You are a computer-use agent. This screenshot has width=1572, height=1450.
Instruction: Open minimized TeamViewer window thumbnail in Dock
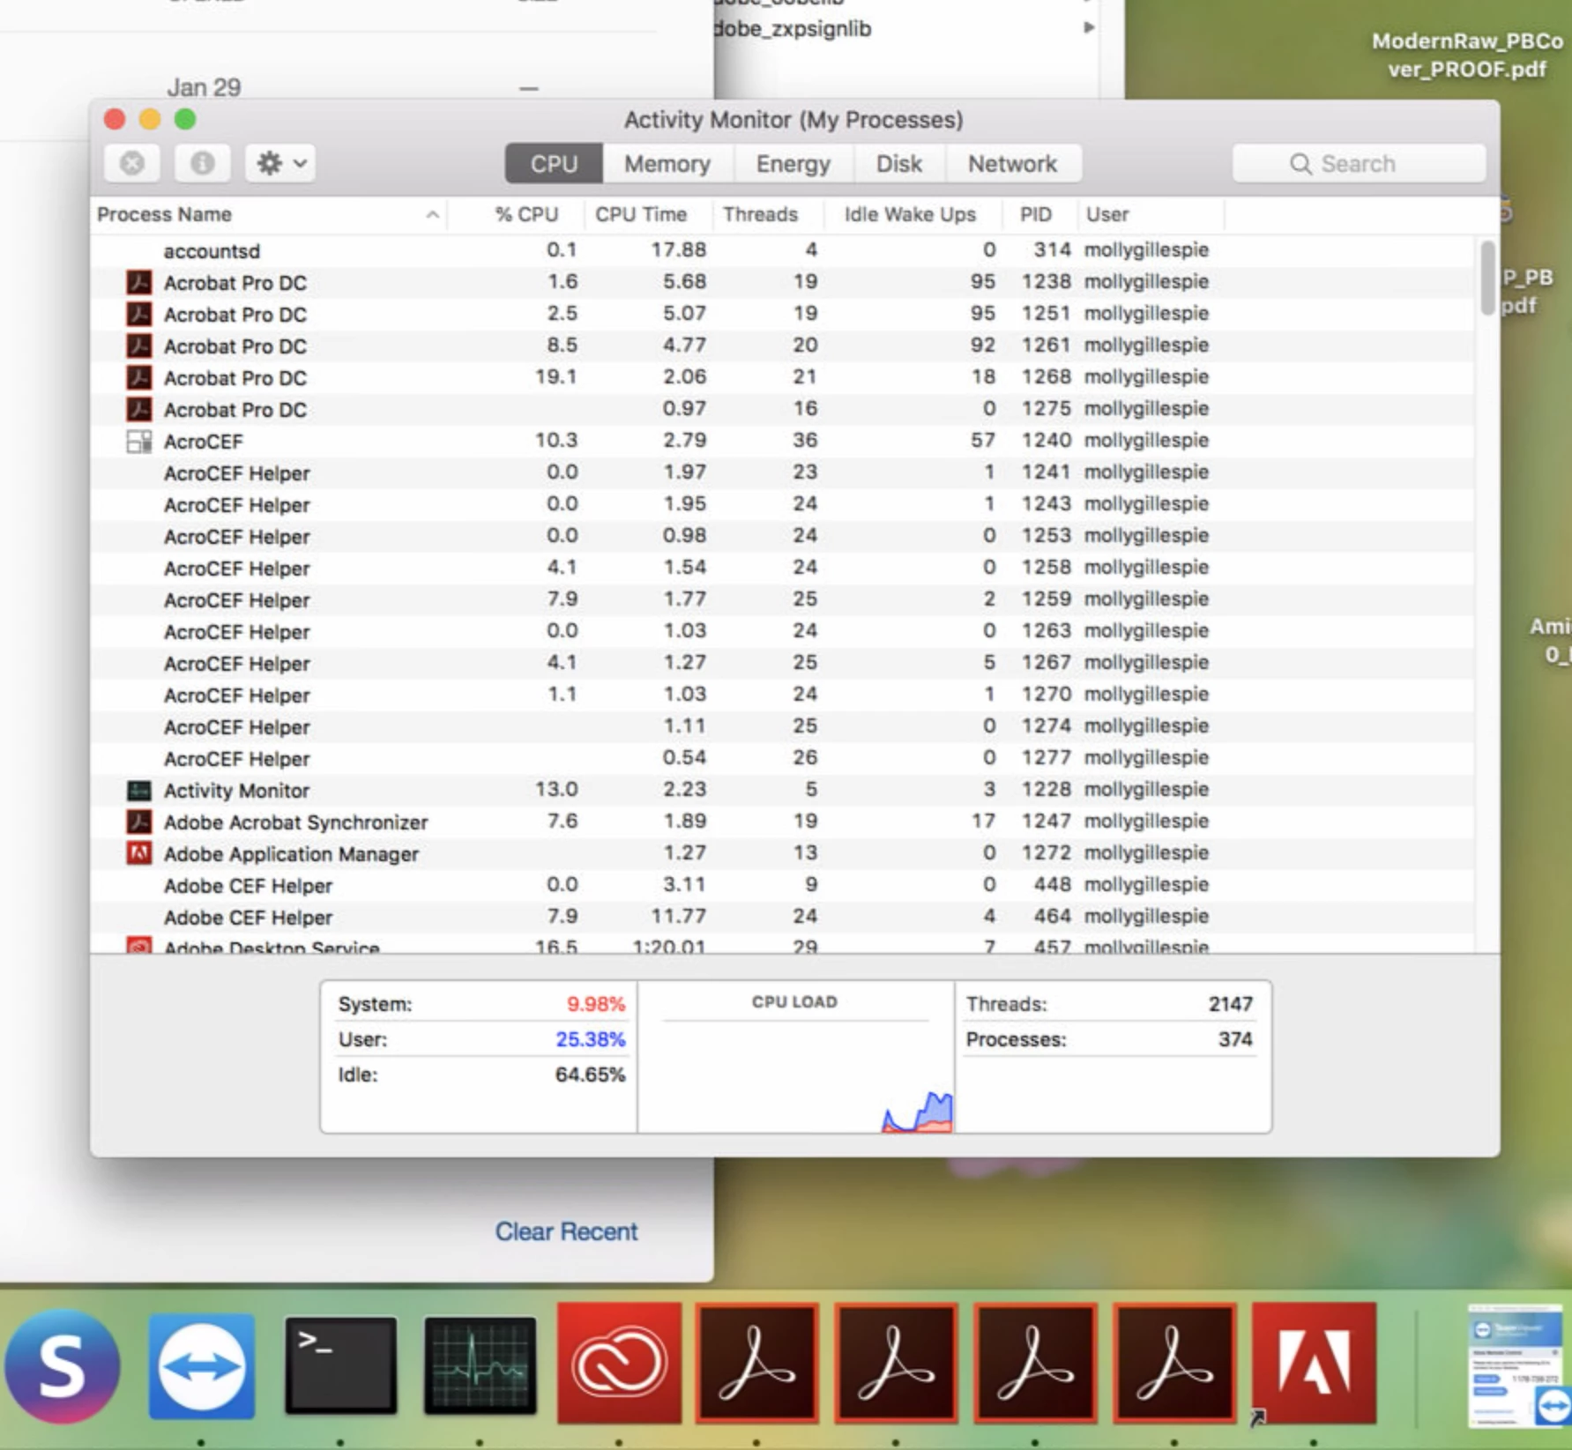pyautogui.click(x=1520, y=1364)
